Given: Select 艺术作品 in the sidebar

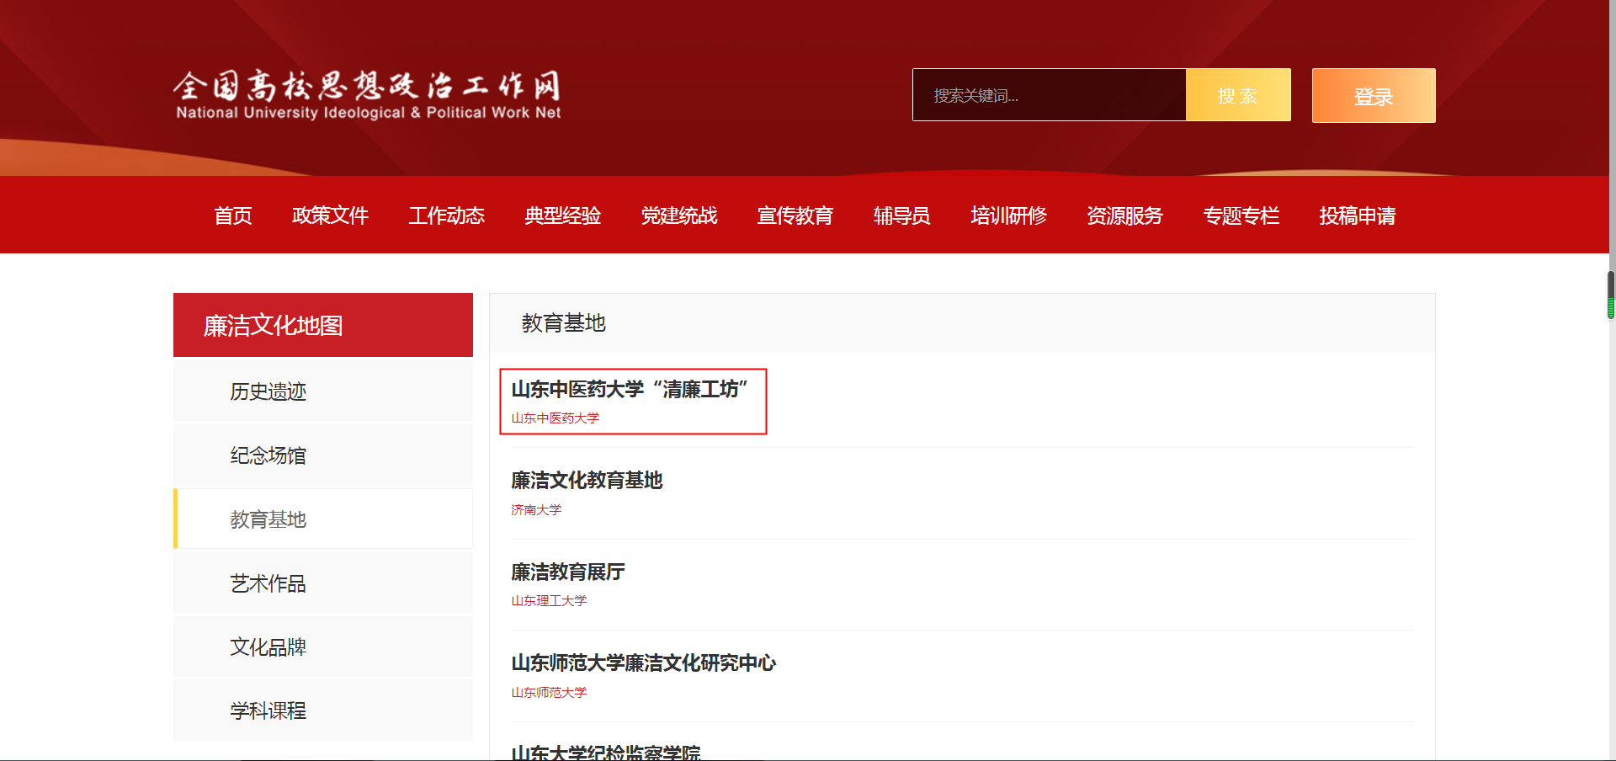Looking at the screenshot, I should point(323,583).
